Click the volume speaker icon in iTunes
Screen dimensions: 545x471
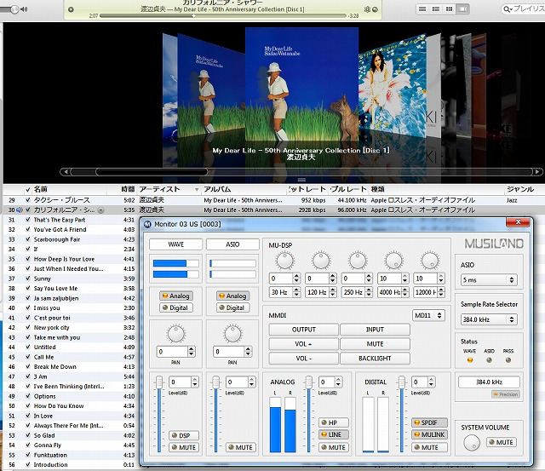[x=24, y=9]
